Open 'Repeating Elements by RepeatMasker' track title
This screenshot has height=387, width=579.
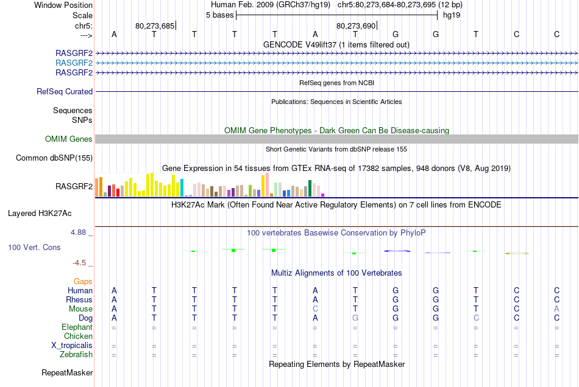(336, 364)
